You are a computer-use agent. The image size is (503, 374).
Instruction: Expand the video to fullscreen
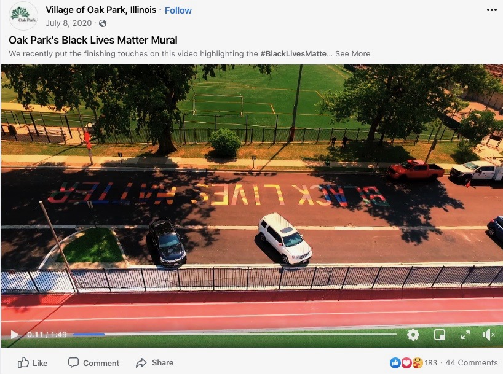pos(465,335)
